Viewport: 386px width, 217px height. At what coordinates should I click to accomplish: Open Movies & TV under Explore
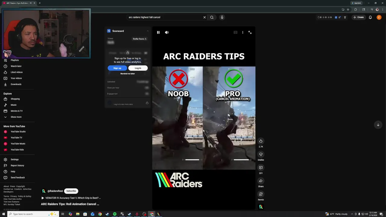pyautogui.click(x=17, y=111)
